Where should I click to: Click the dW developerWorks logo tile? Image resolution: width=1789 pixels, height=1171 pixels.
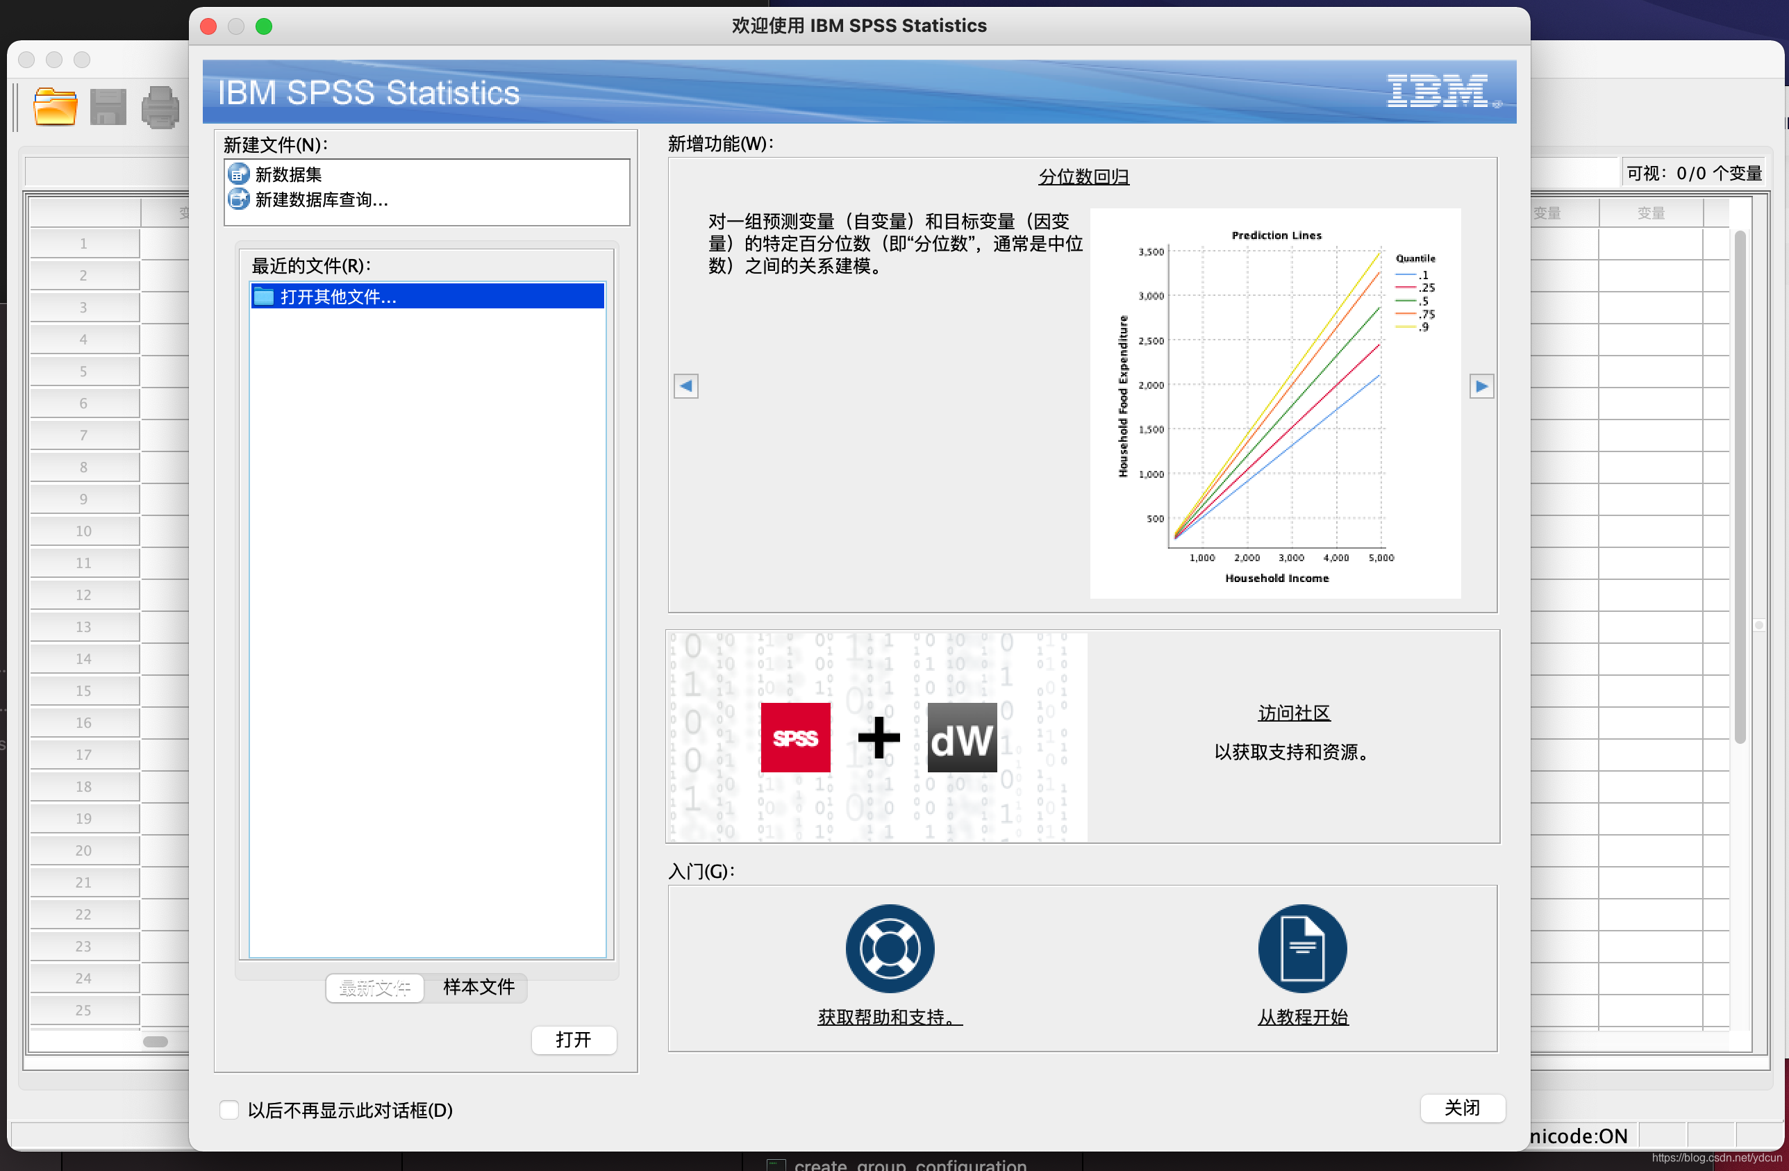click(961, 738)
